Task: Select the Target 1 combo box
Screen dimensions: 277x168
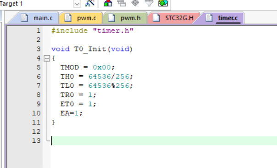Action: point(40,4)
